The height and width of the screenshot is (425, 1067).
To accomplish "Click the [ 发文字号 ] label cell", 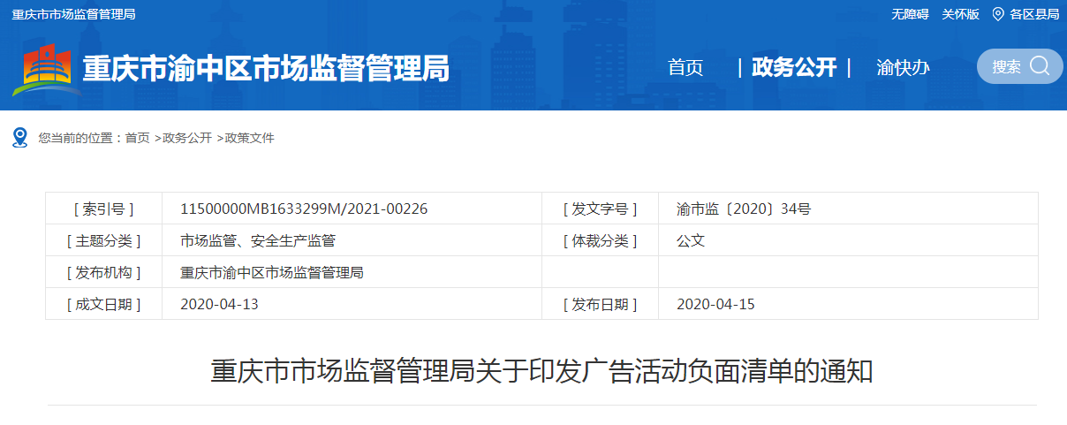I will (x=601, y=209).
